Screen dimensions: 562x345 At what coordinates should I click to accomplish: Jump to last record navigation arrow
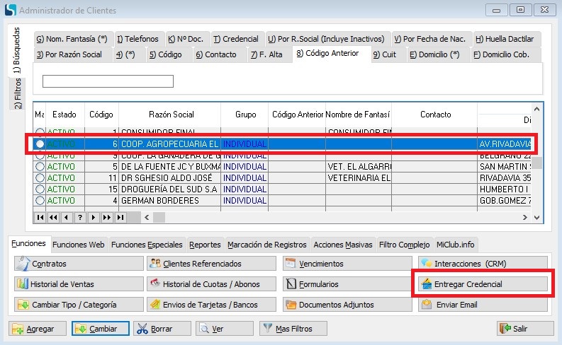(x=119, y=217)
